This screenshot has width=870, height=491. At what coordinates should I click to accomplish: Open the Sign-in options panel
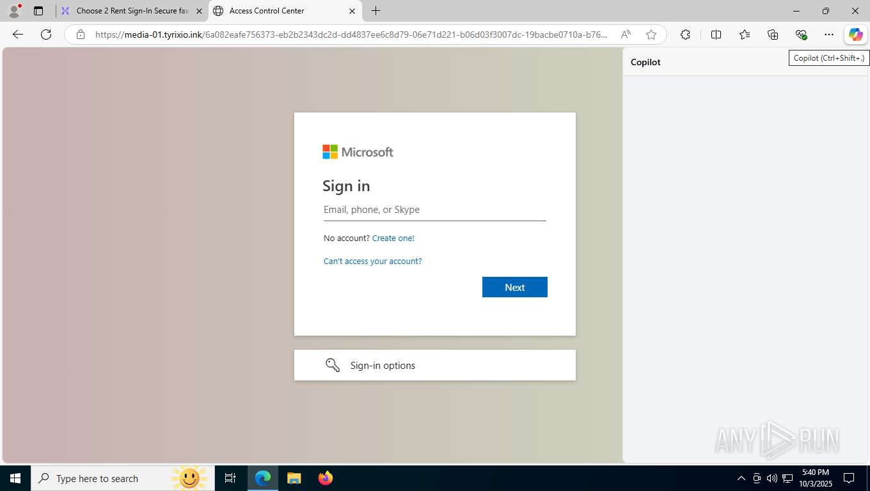point(435,365)
